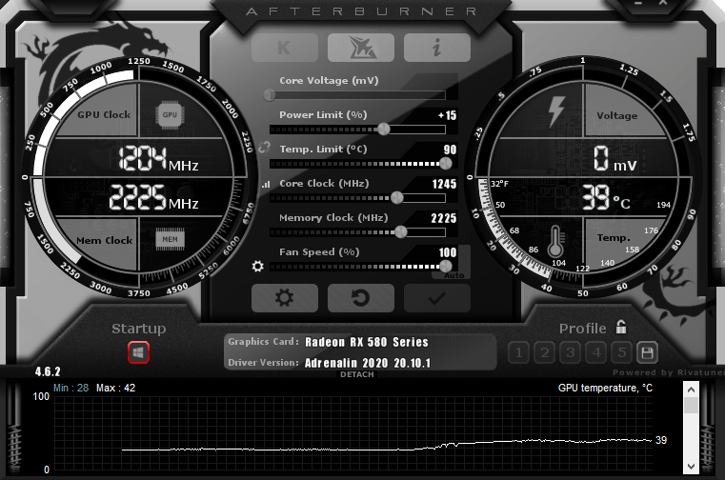Toggle the Auto fan speed button
This screenshot has width=725, height=480.
point(454,275)
